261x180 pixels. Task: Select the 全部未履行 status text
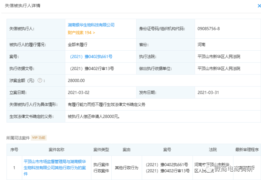click(77, 45)
